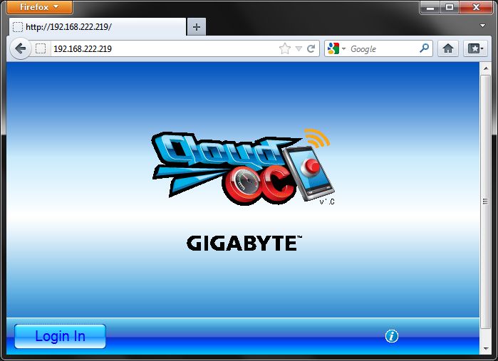Reload the page with the refresh icon
This screenshot has width=498, height=361.
[x=311, y=48]
